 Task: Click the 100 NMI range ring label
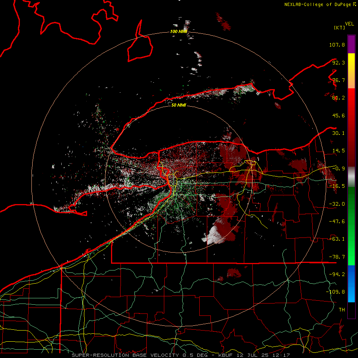tap(179, 31)
